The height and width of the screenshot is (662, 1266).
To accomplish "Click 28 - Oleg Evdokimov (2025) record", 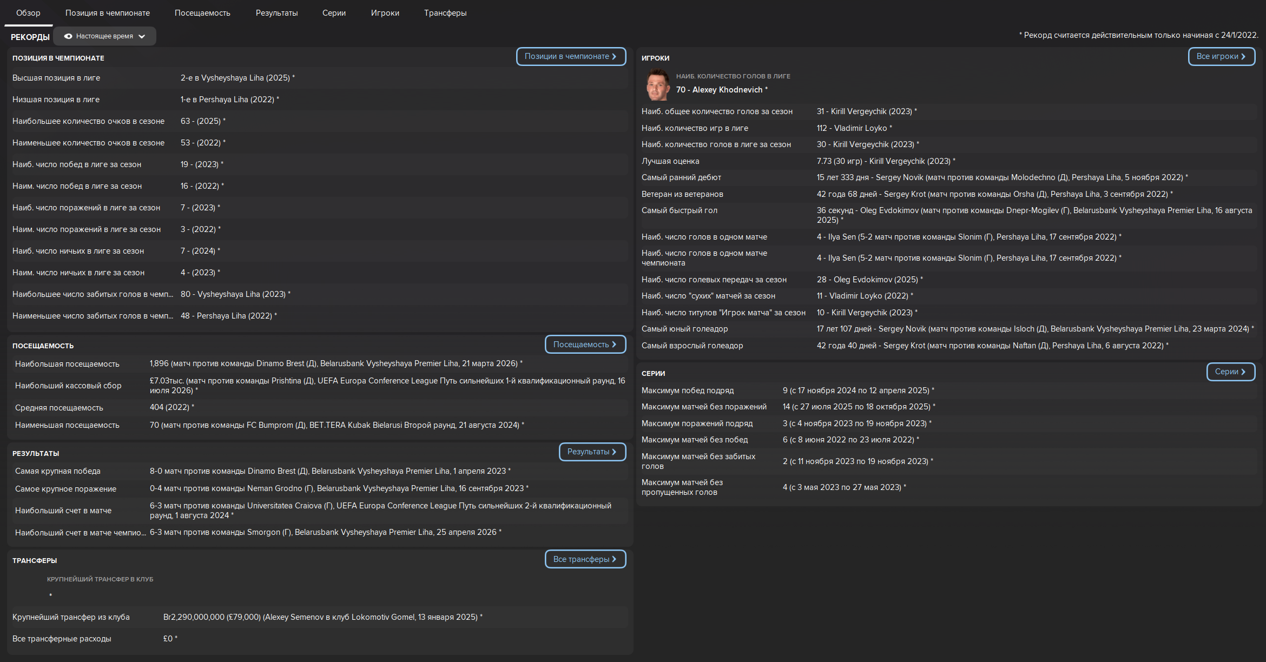I will (870, 280).
